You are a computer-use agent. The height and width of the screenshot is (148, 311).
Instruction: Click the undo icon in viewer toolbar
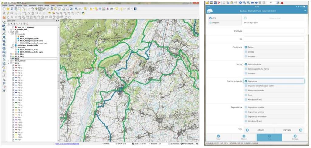[236, 2]
